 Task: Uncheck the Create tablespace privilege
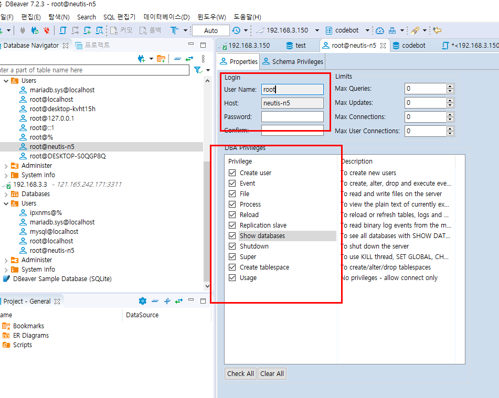pyautogui.click(x=232, y=267)
